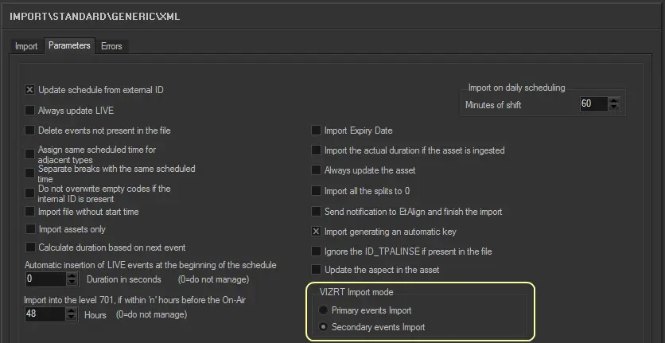
Task: Check the Import Expiry Date option
Action: pos(317,131)
